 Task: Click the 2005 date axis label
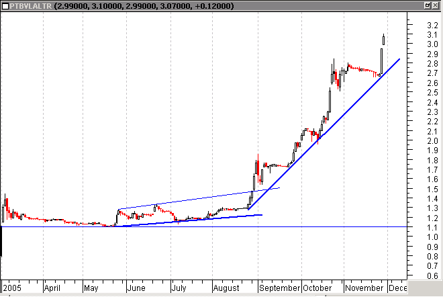tap(12, 288)
